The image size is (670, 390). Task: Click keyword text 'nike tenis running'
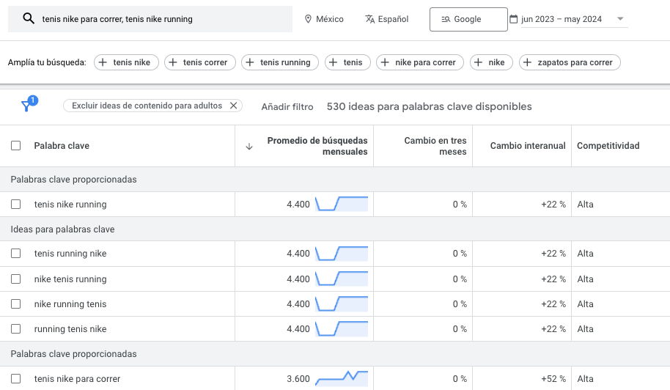(x=70, y=279)
